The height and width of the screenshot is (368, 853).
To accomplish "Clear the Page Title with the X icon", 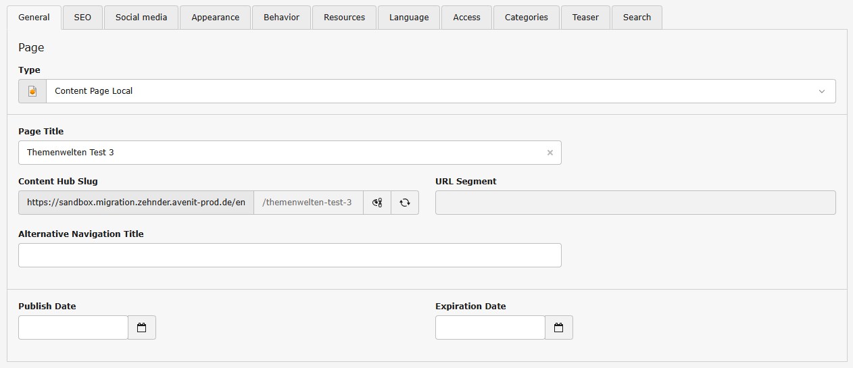I will (550, 153).
